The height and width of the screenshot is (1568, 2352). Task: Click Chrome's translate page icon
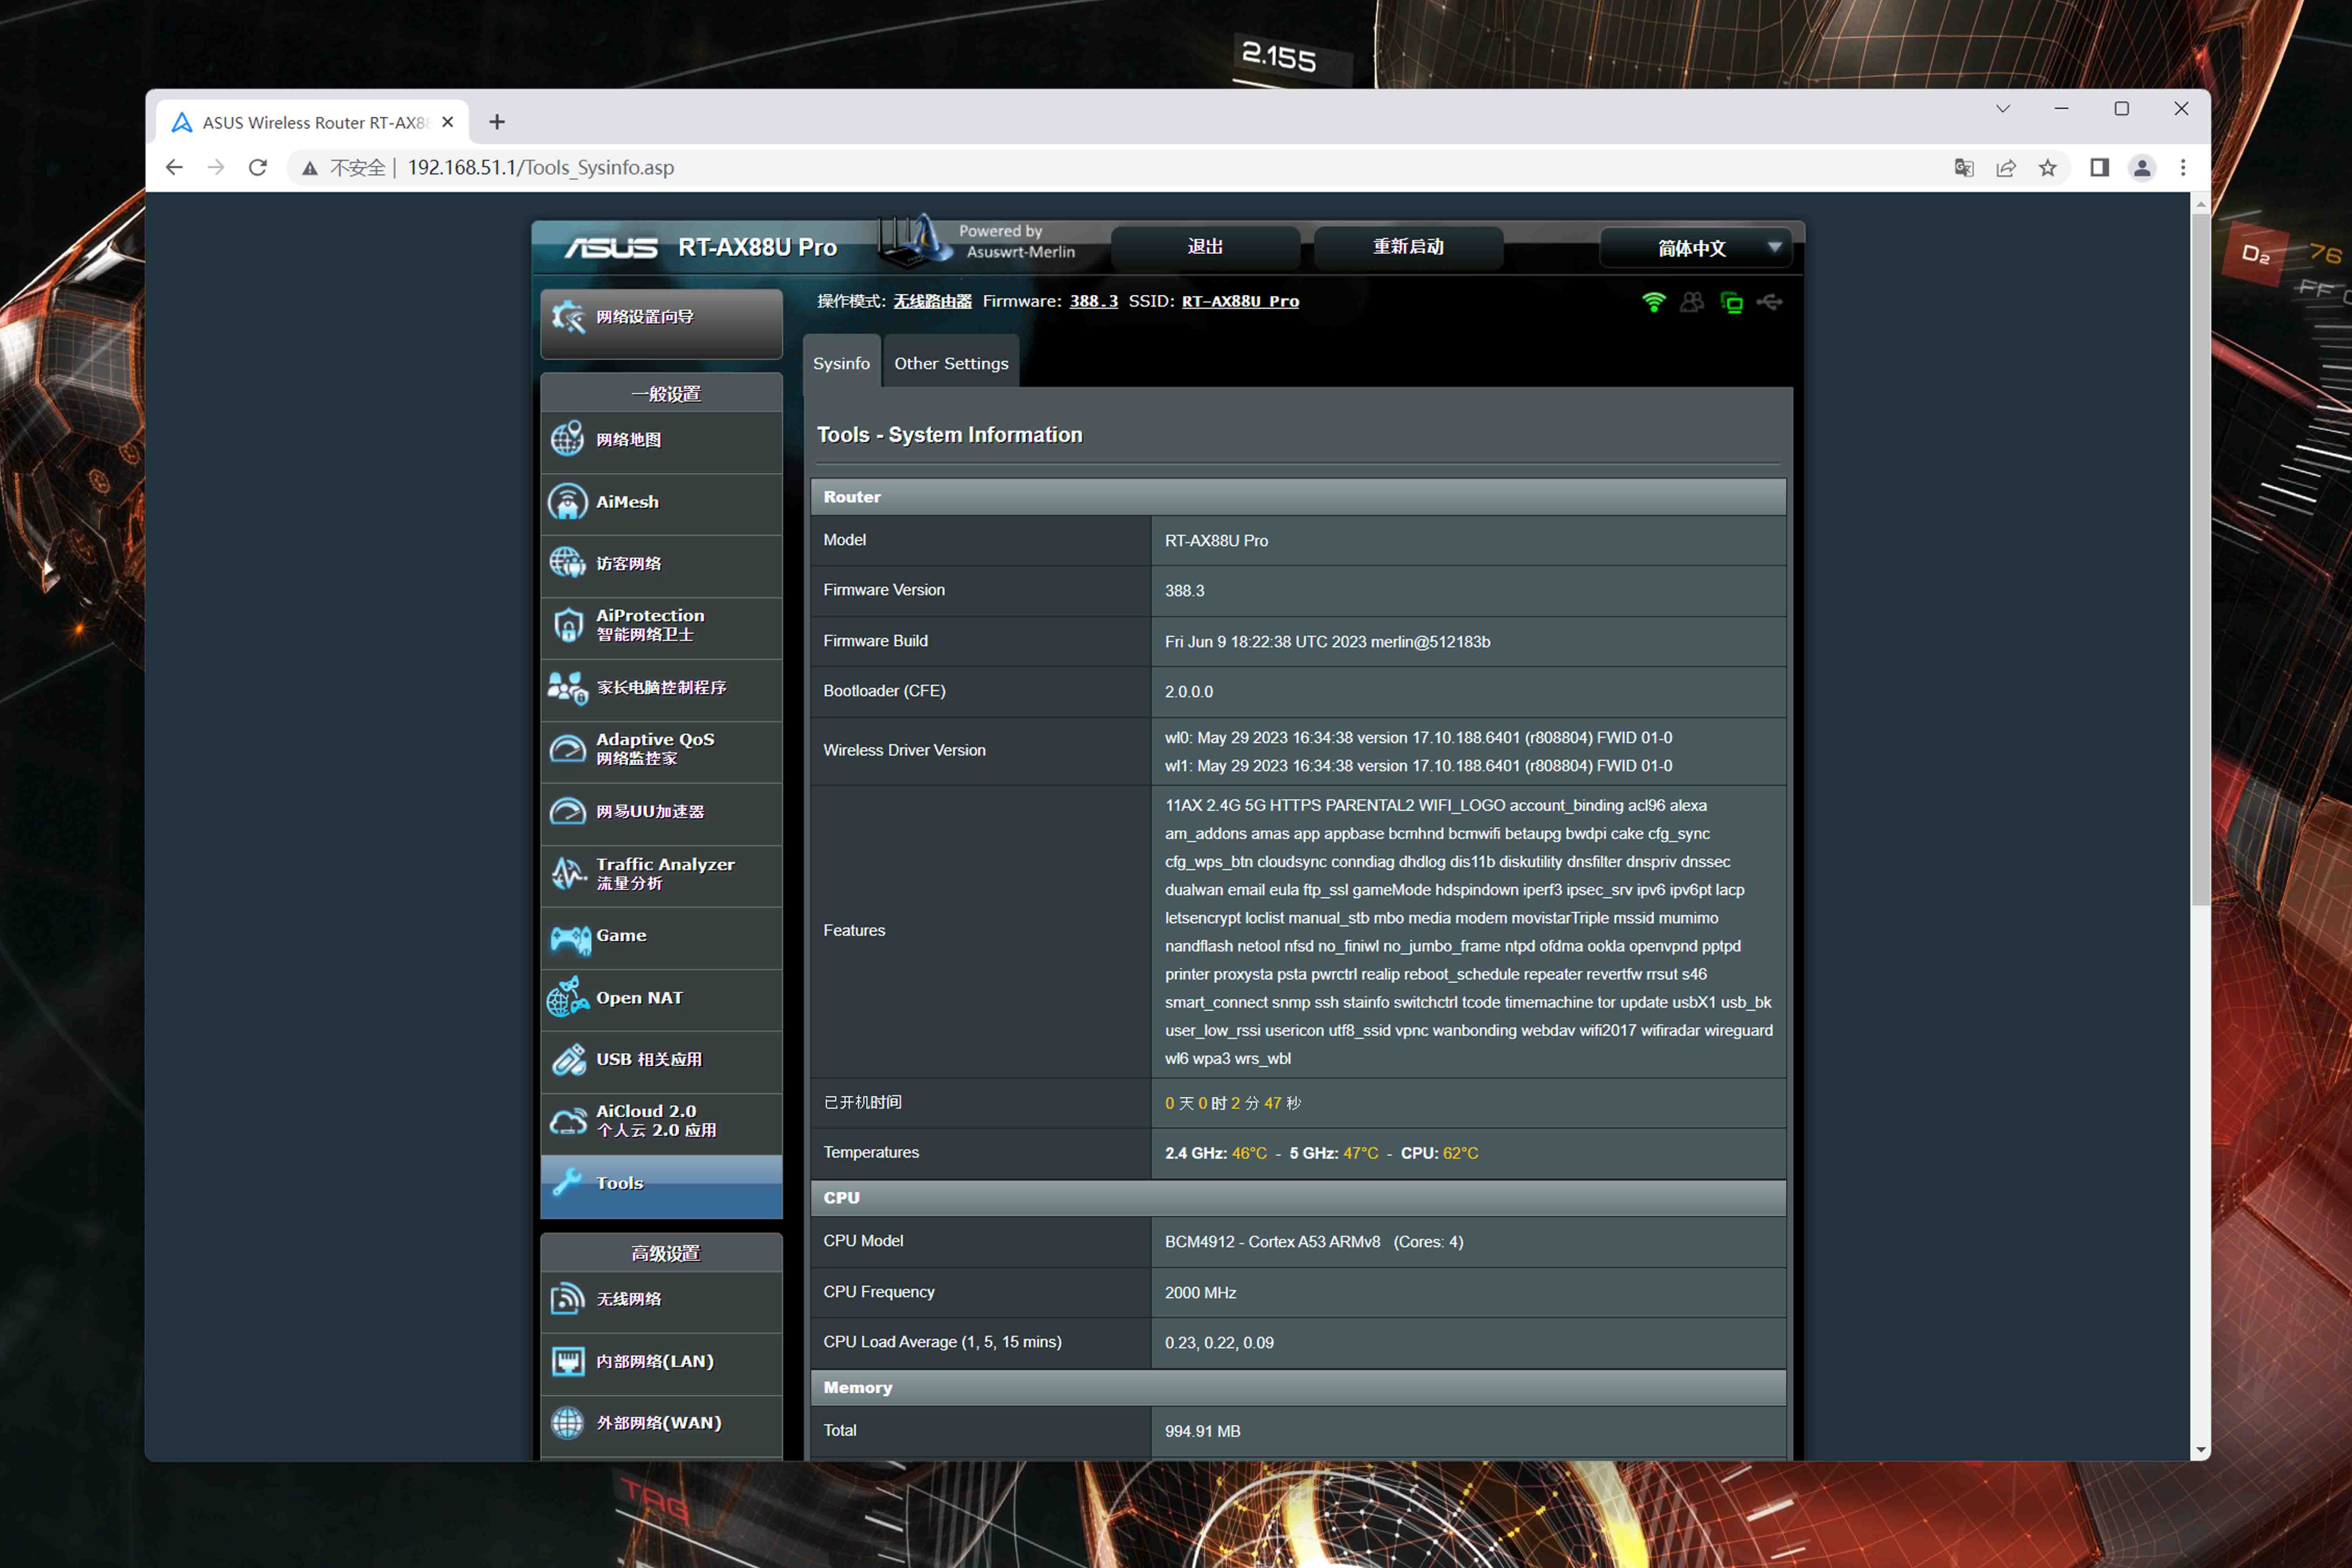click(1963, 168)
